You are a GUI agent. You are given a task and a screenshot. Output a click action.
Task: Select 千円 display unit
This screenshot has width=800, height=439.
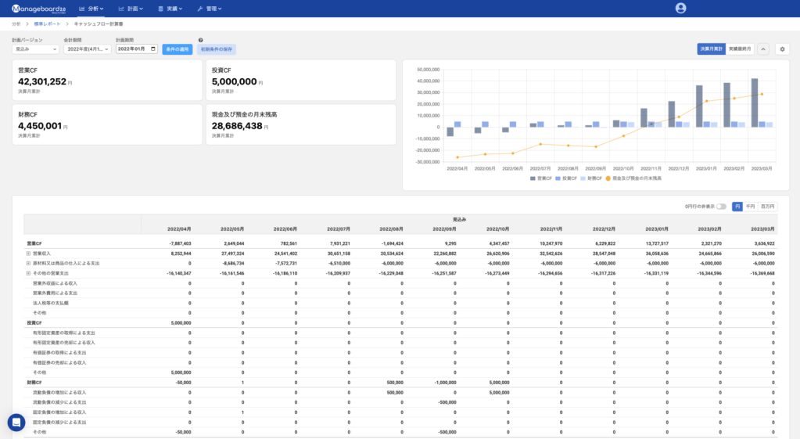[750, 207]
